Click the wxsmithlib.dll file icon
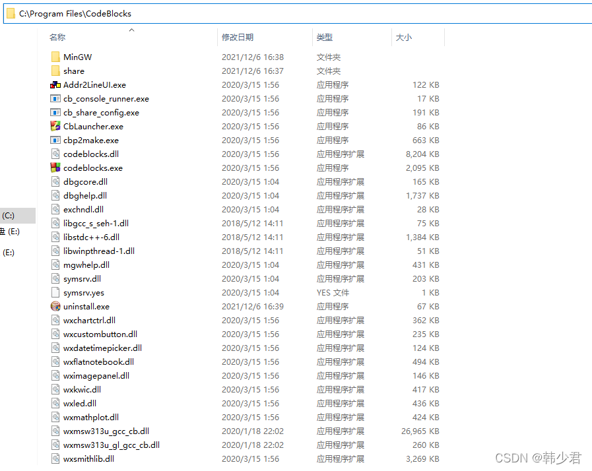 pos(55,459)
